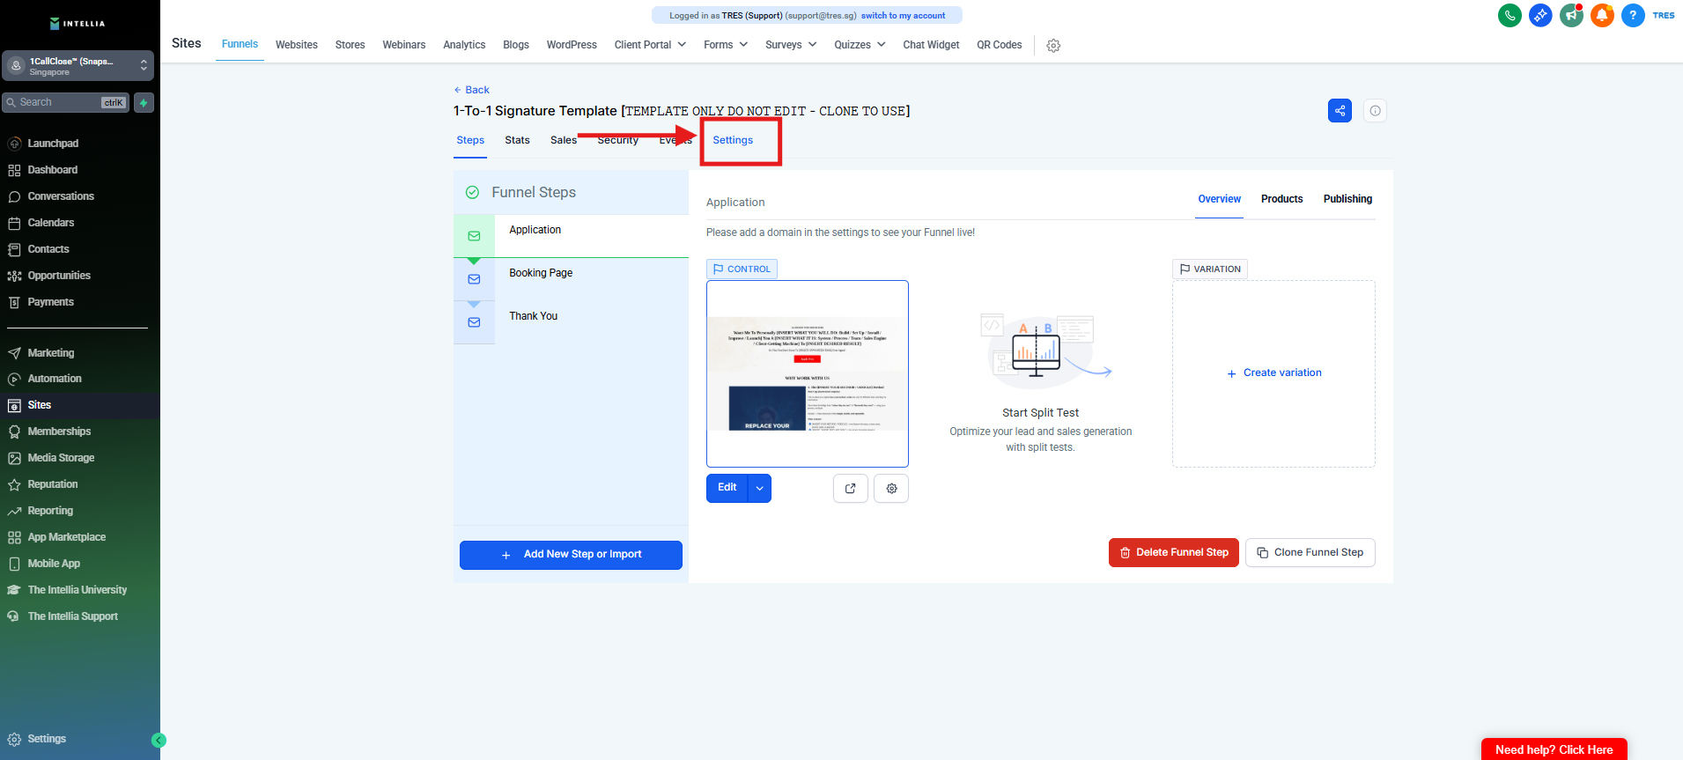The image size is (1683, 760).
Task: Open the control page thumbnail preview
Action: 808,373
